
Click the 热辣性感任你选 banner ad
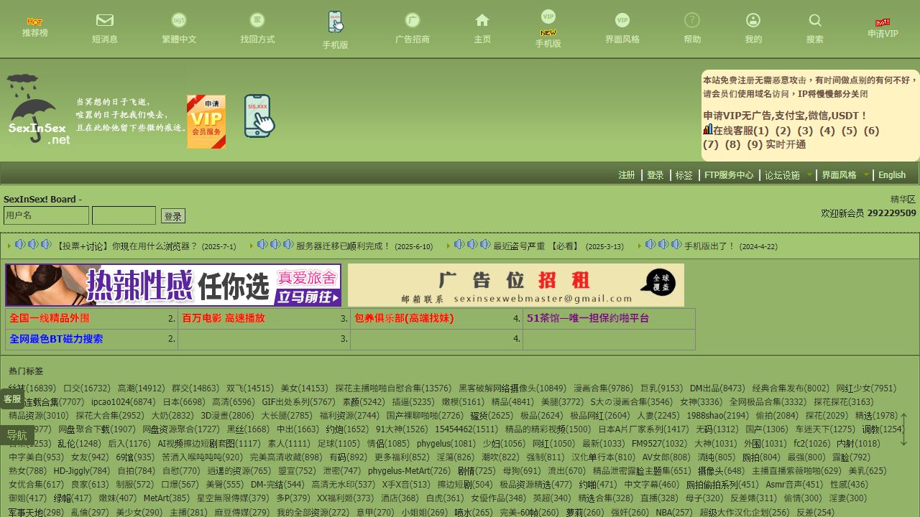(173, 285)
